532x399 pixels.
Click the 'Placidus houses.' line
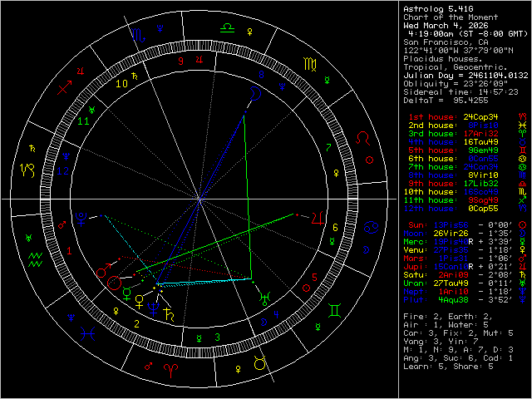pyautogui.click(x=443, y=59)
